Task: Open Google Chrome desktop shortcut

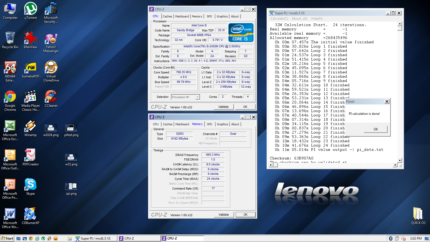Action: pyautogui.click(x=10, y=101)
